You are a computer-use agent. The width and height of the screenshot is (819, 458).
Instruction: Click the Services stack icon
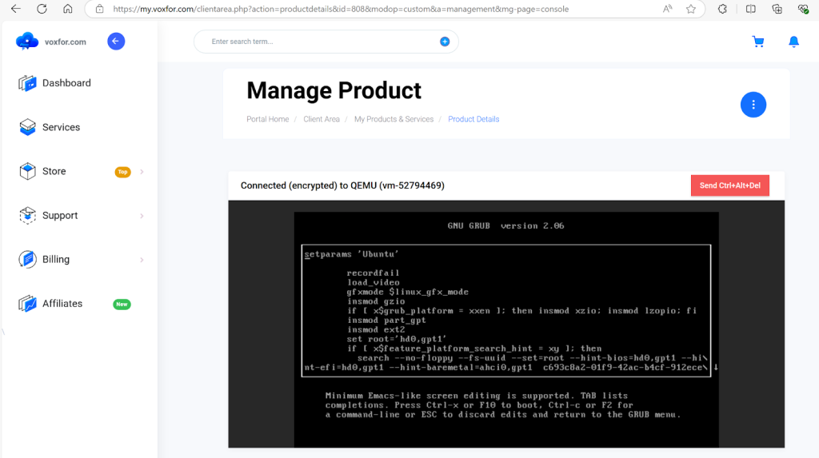(x=27, y=127)
